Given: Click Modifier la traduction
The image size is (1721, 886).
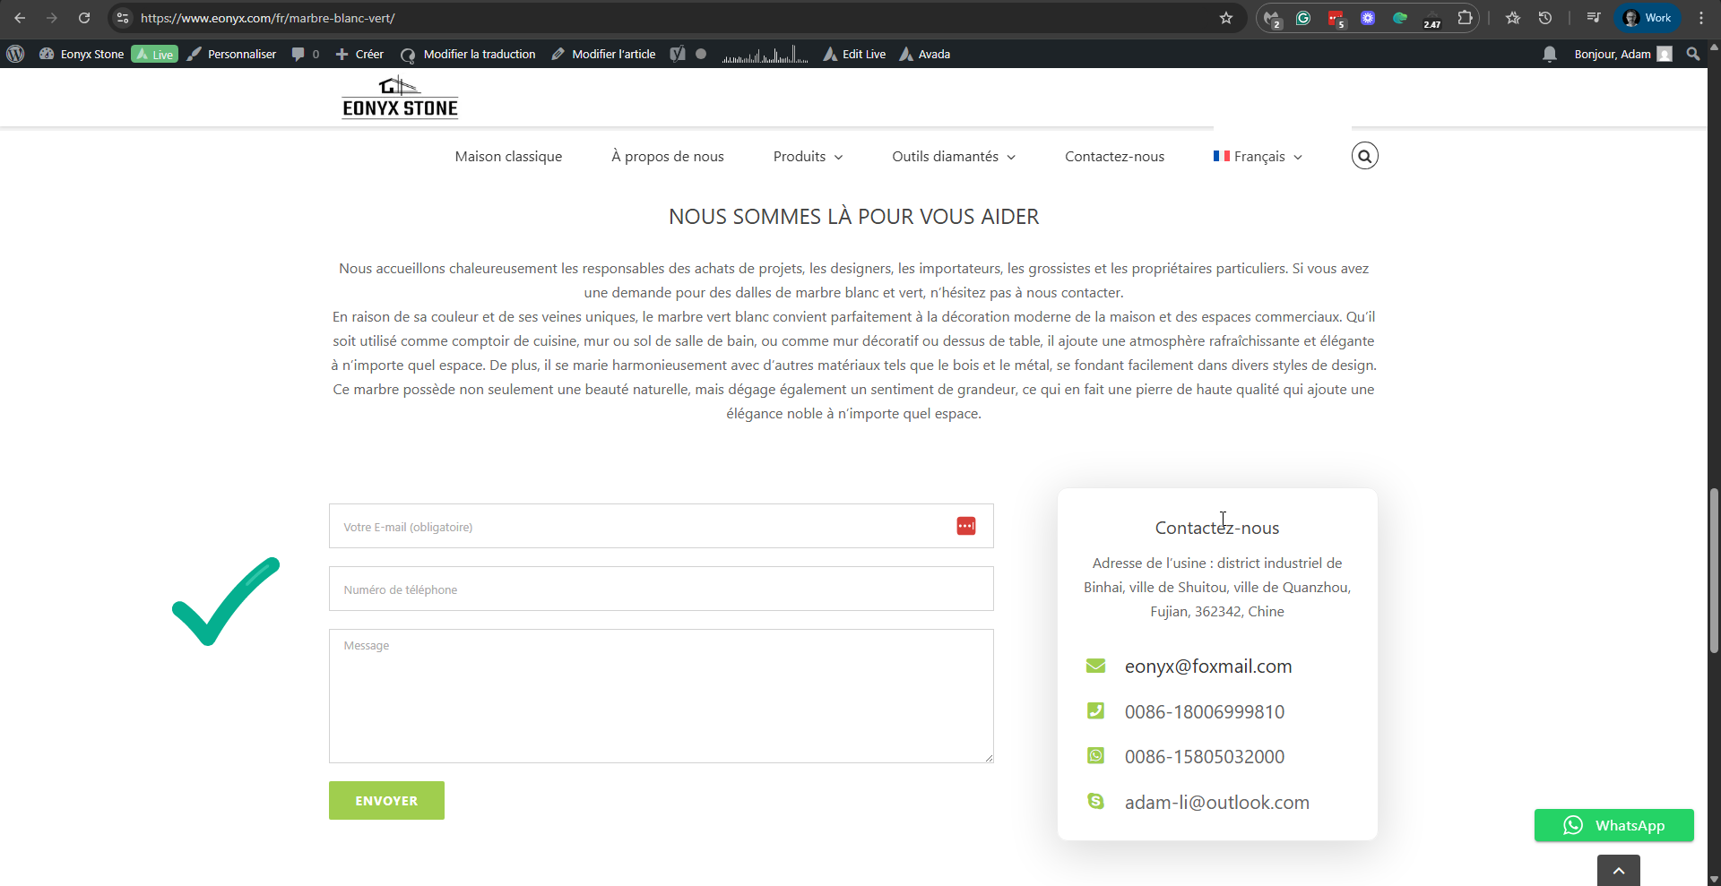Looking at the screenshot, I should pos(469,54).
